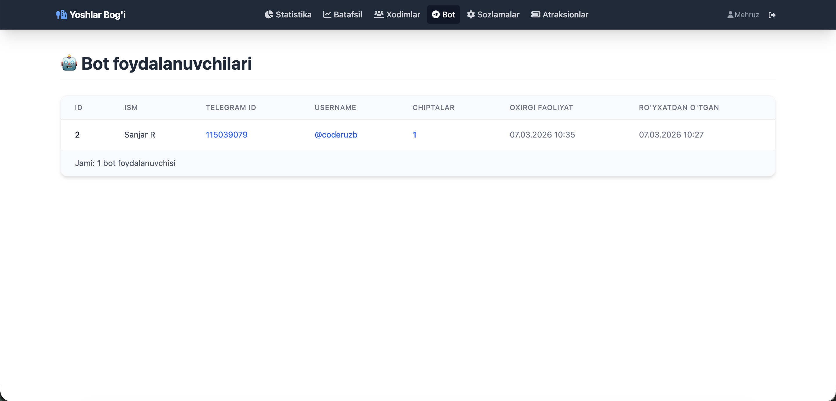The width and height of the screenshot is (836, 401).
Task: Select the Sanjar R table row
Action: (x=140, y=135)
